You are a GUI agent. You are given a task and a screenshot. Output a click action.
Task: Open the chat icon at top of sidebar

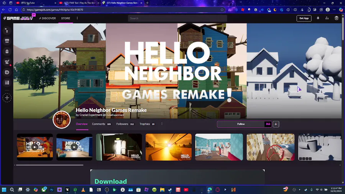click(7, 31)
